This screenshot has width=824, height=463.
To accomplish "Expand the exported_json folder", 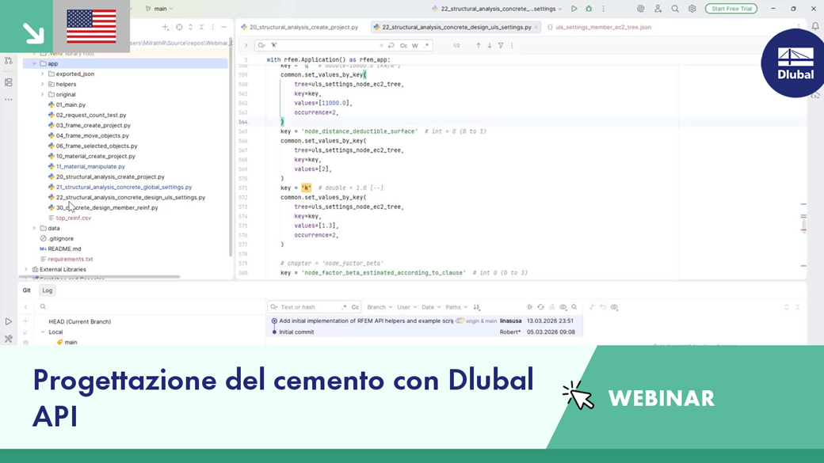I will pos(43,74).
